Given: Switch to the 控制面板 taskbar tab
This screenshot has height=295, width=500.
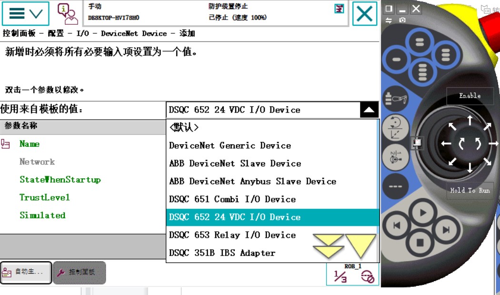Looking at the screenshot, I should [80, 272].
